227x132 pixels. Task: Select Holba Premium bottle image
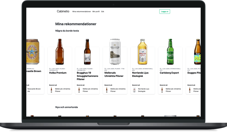pos(60,52)
